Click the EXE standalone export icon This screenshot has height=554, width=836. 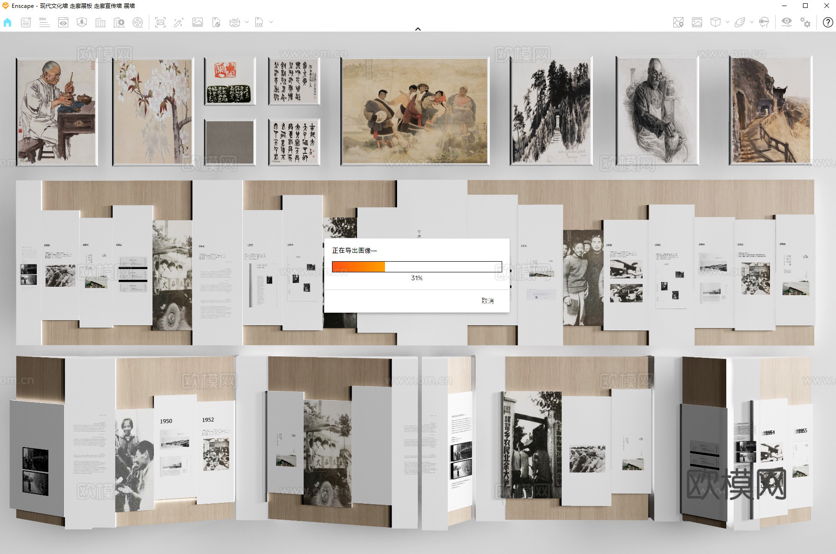point(259,22)
